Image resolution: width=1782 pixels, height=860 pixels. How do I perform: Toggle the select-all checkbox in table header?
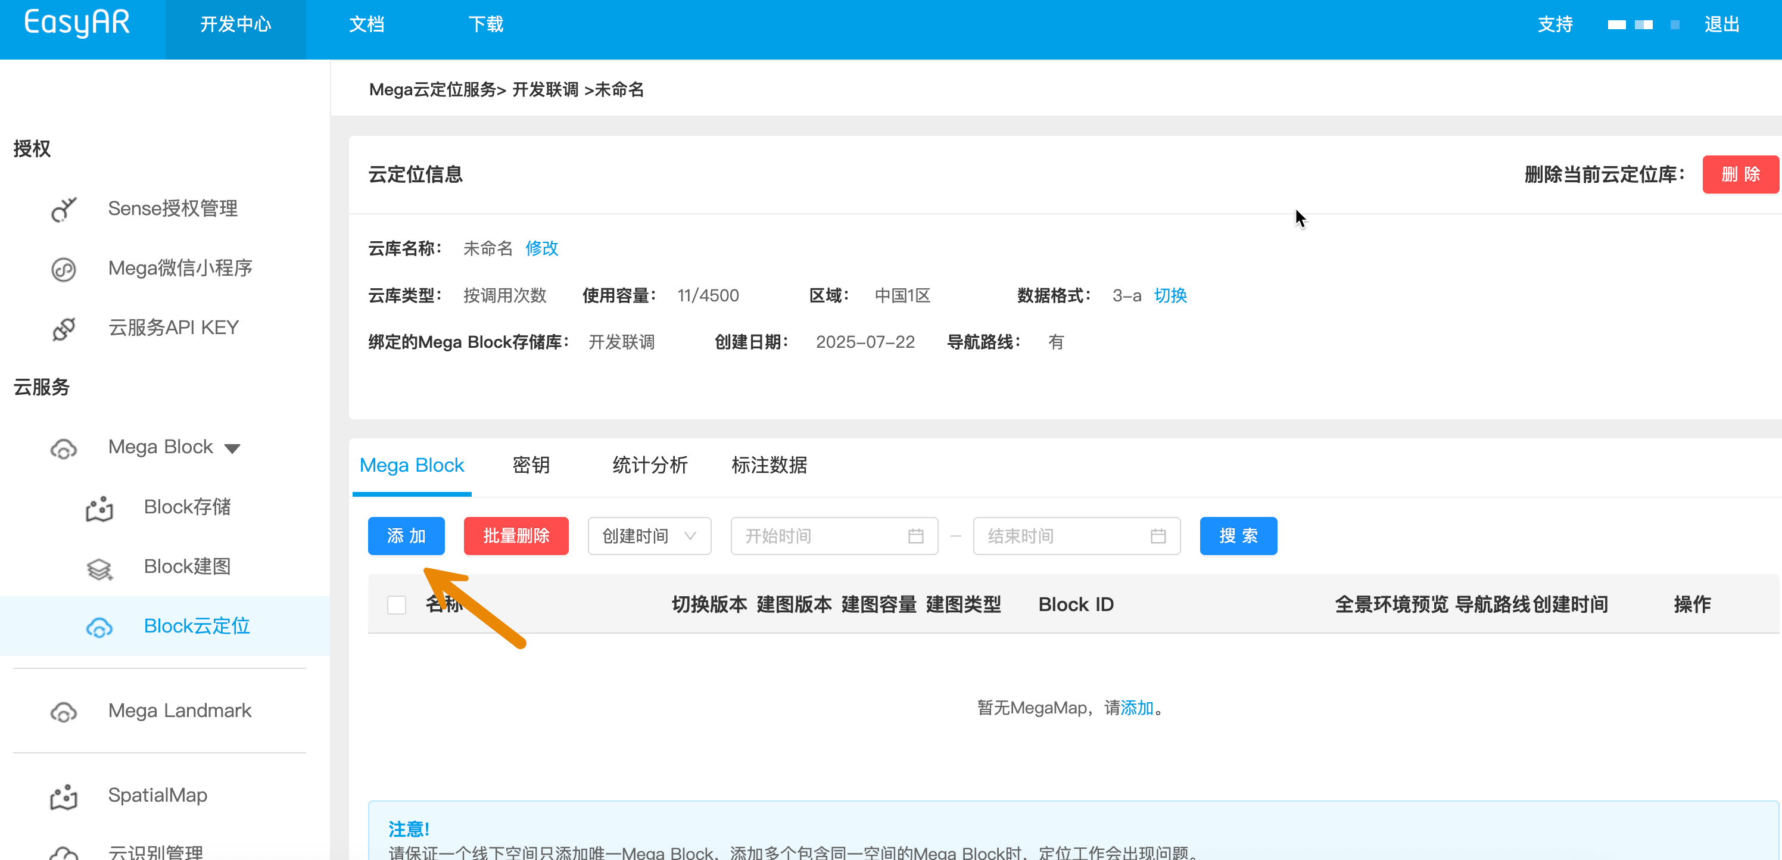coord(397,605)
